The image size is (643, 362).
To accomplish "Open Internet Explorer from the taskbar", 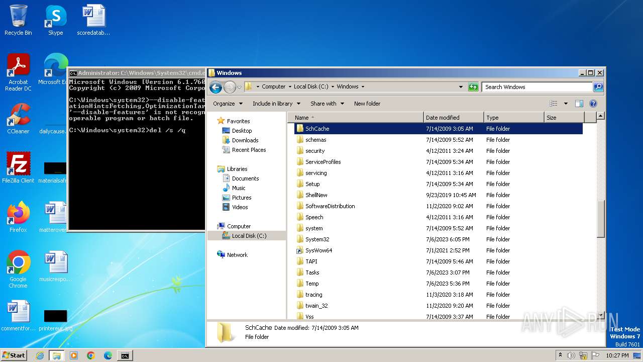I will [x=40, y=355].
